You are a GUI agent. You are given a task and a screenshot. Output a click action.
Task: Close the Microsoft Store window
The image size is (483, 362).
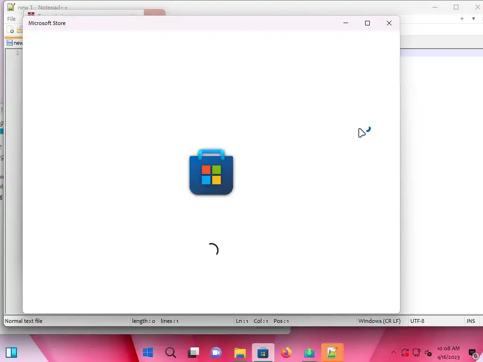[389, 23]
